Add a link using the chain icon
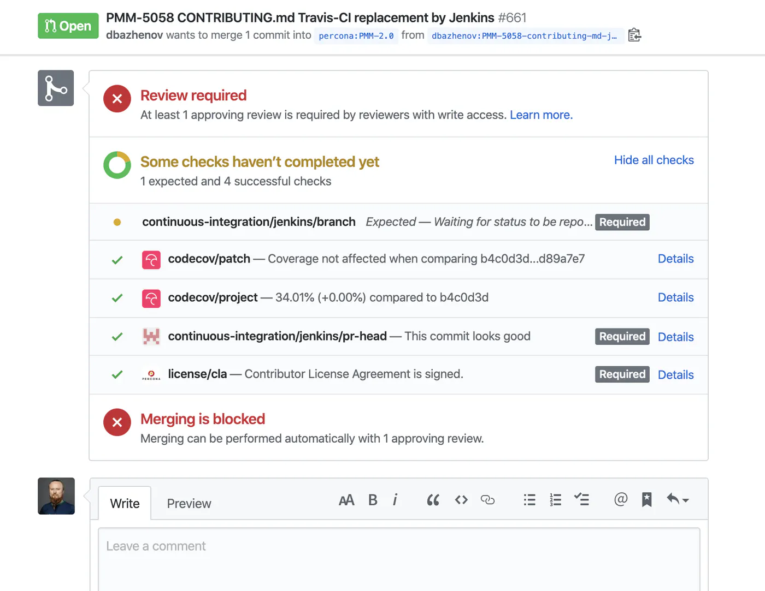Image resolution: width=765 pixels, height=591 pixels. pos(487,500)
